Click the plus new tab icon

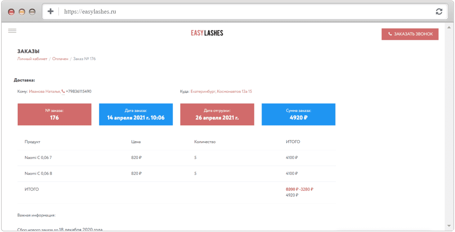(50, 12)
